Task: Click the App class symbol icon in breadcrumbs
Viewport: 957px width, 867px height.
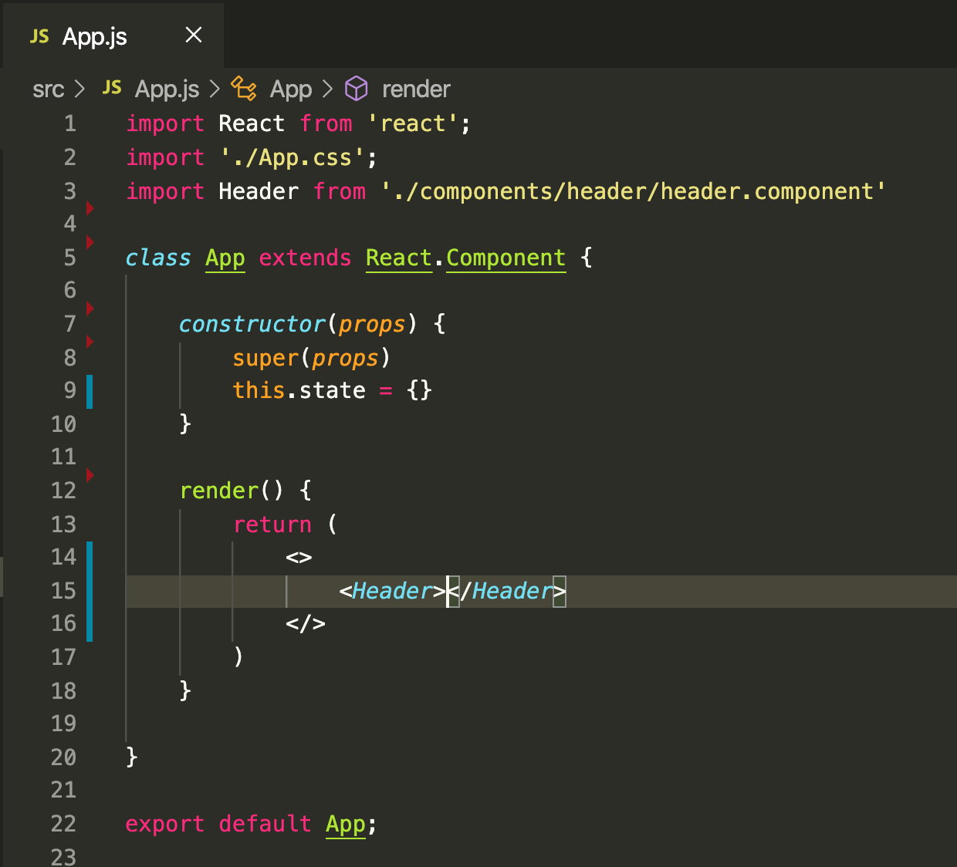Action: 243,88
